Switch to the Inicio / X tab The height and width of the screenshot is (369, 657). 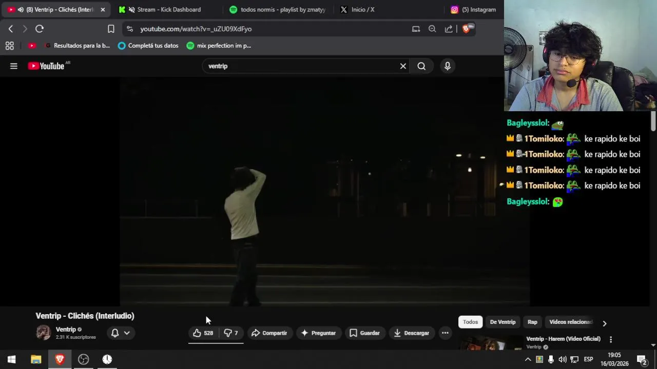pyautogui.click(x=362, y=9)
